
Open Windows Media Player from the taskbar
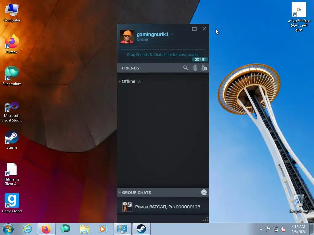[x=103, y=229]
